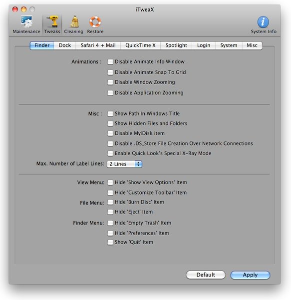
Task: Open the Max Number of Label Lines dropdown
Action: (x=124, y=164)
